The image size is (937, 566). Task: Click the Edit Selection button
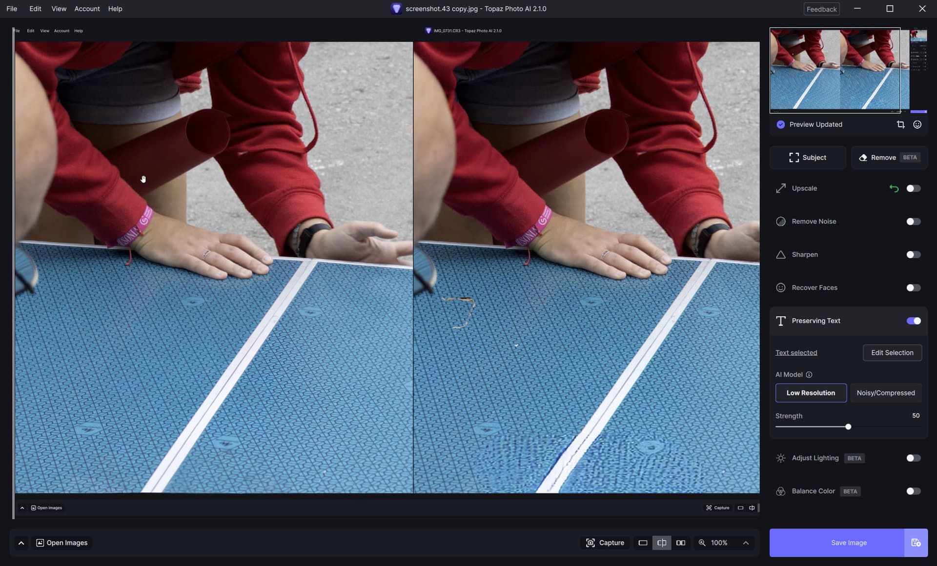click(892, 353)
